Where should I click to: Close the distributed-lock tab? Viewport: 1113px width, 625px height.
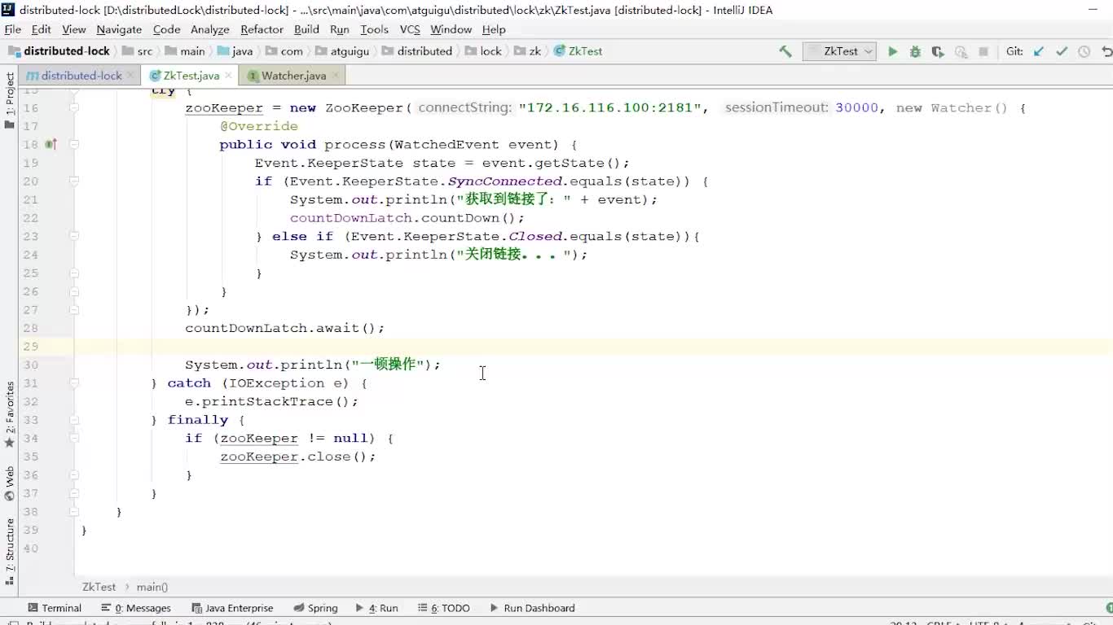click(x=130, y=76)
